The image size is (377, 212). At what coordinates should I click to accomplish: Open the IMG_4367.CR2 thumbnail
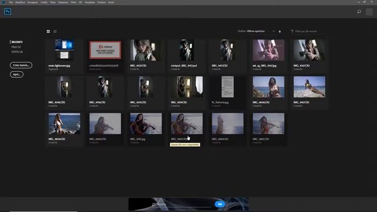click(309, 50)
